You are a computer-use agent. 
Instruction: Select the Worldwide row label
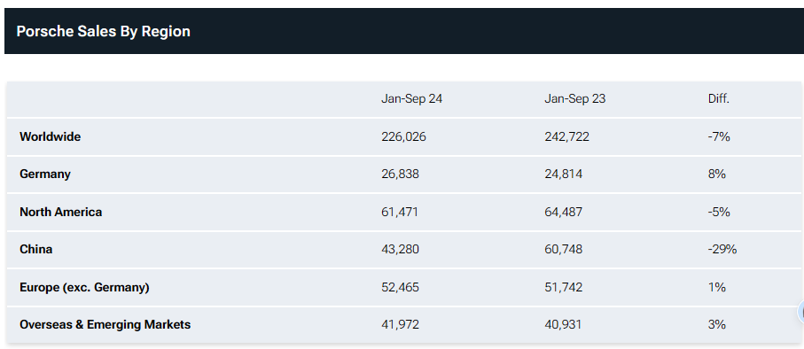pyautogui.click(x=51, y=136)
